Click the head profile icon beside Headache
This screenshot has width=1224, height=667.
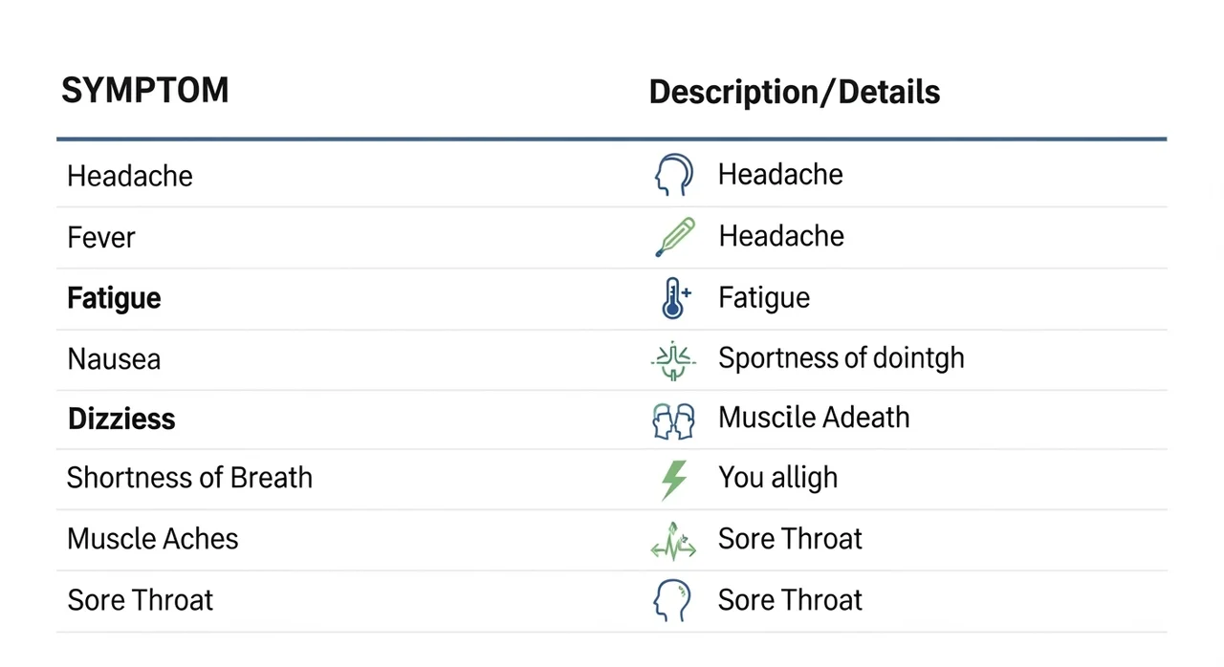click(x=673, y=176)
